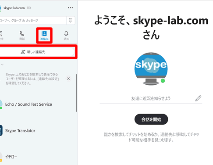Open the dial pad icon

(71, 20)
